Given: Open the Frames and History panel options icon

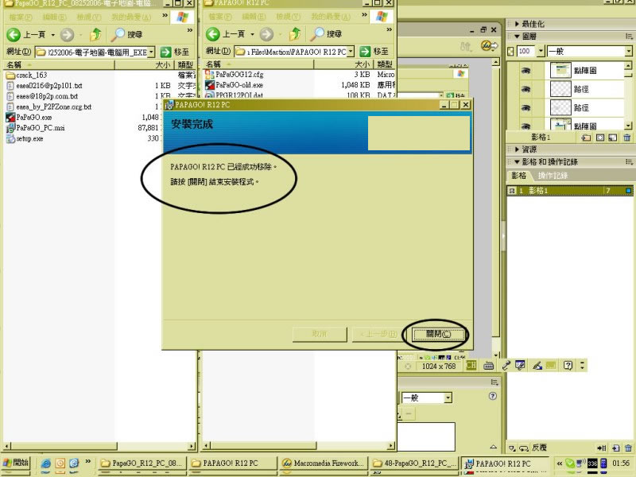Looking at the screenshot, I should (629, 162).
